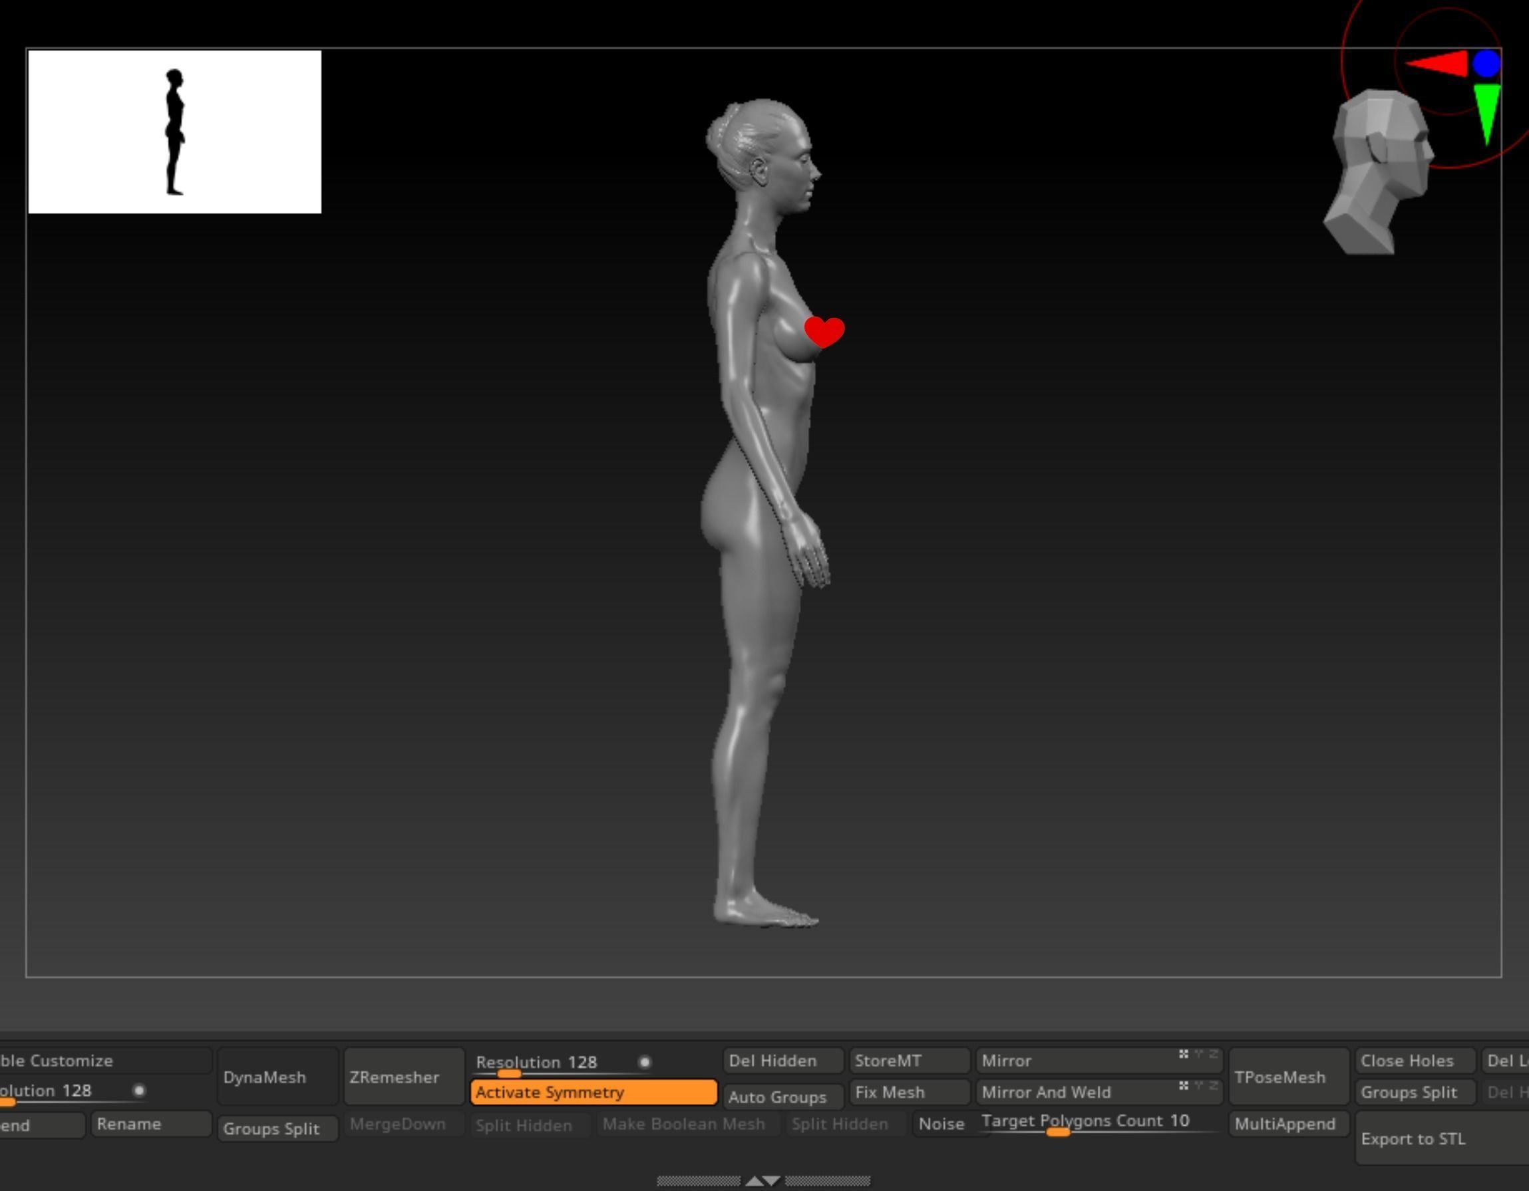Run ZRemesher
Viewport: 1529px width, 1191px height.
coord(404,1077)
